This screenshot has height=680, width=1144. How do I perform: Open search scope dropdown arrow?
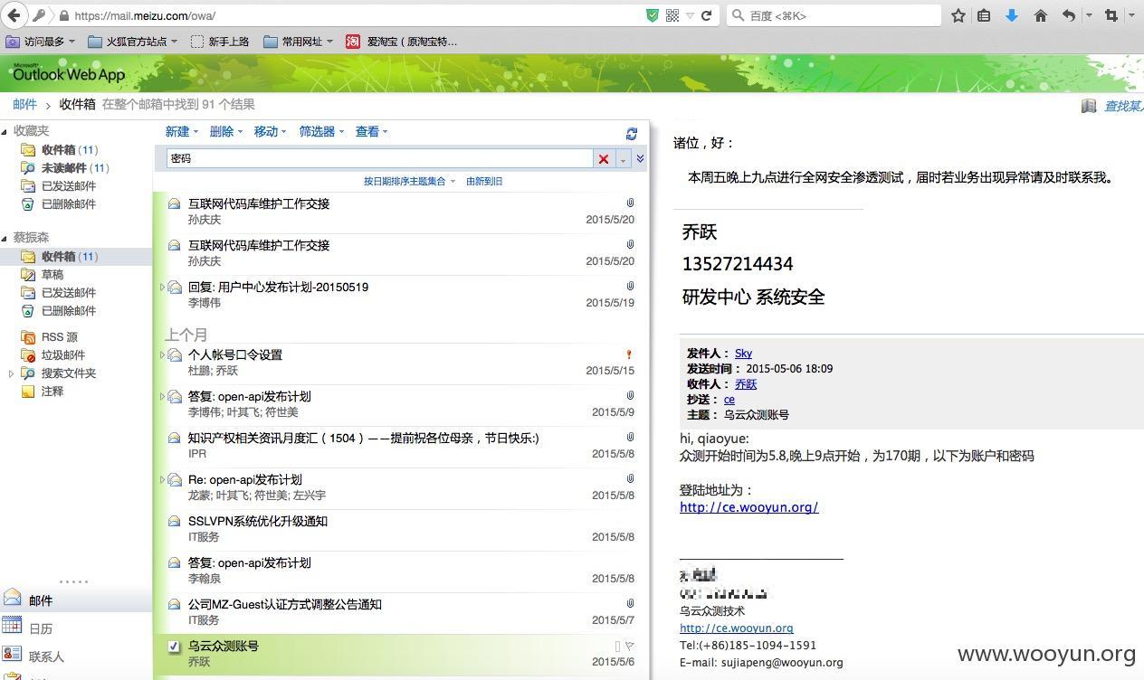pyautogui.click(x=623, y=159)
